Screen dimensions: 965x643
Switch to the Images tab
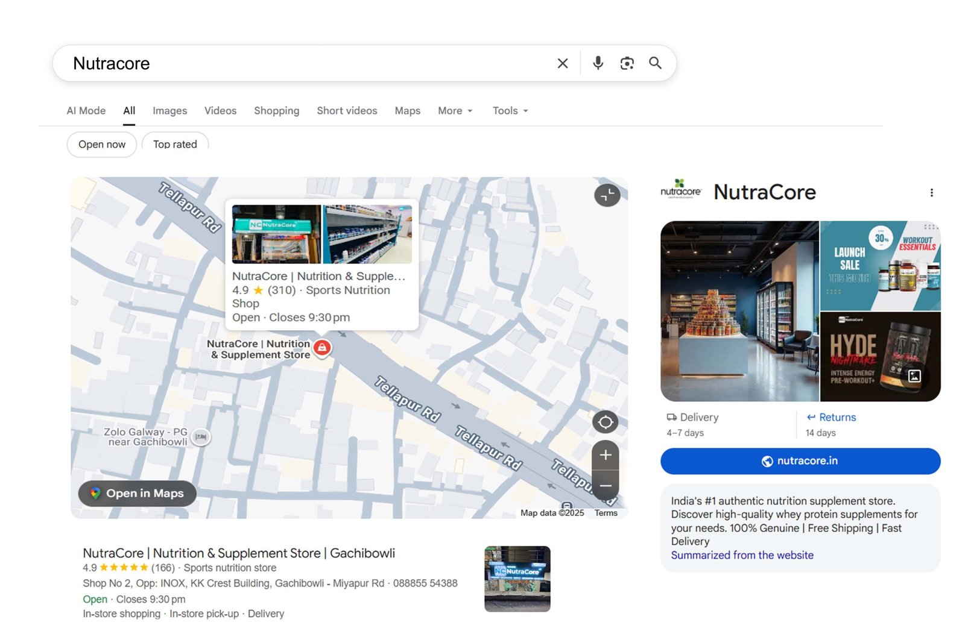point(169,110)
